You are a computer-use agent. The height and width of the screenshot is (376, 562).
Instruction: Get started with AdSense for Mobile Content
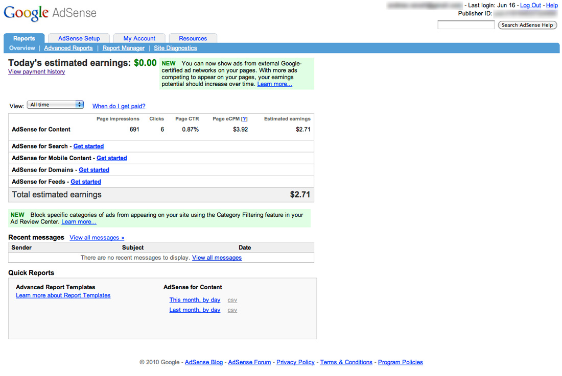coord(112,158)
